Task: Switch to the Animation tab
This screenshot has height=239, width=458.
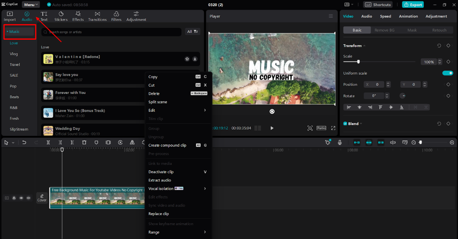Action: pos(408,16)
